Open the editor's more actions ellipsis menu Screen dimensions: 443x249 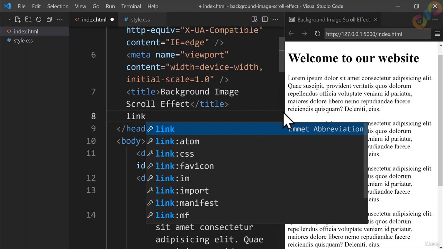pos(275,20)
